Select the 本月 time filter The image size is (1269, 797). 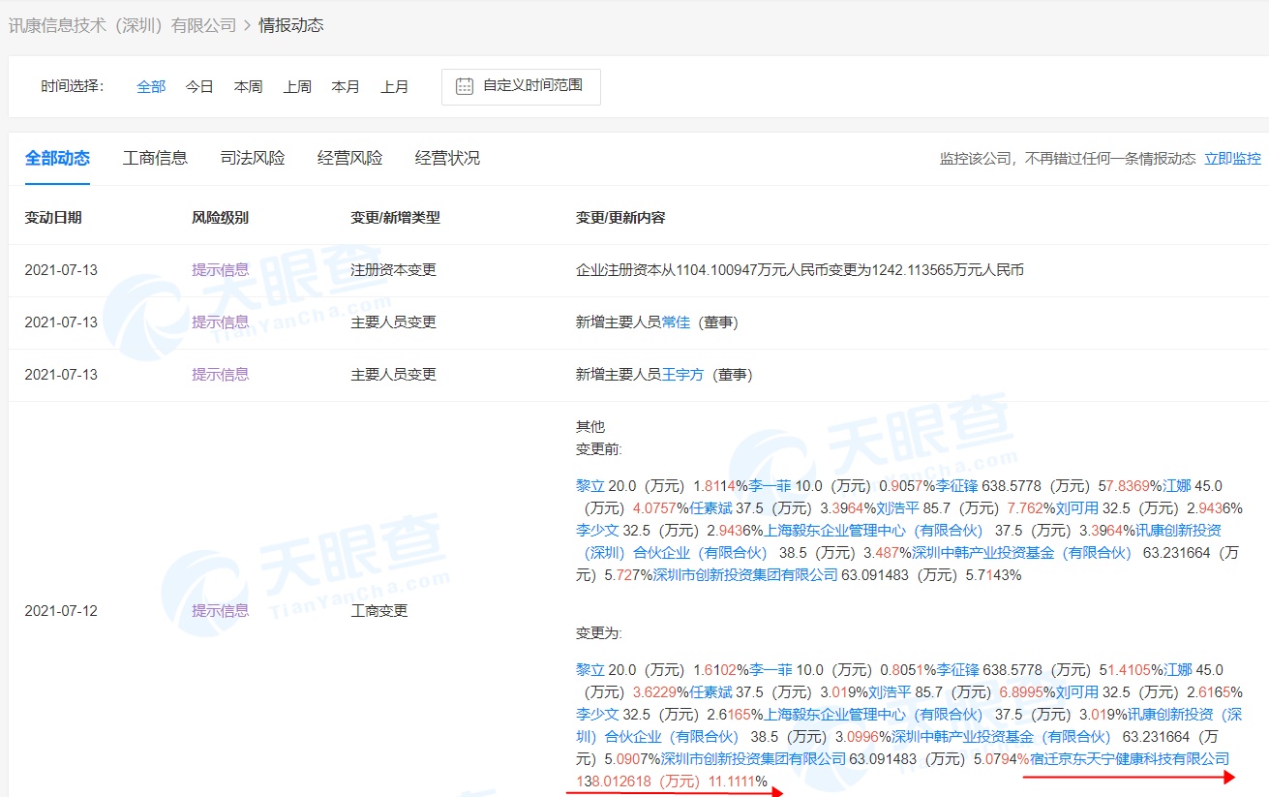346,86
